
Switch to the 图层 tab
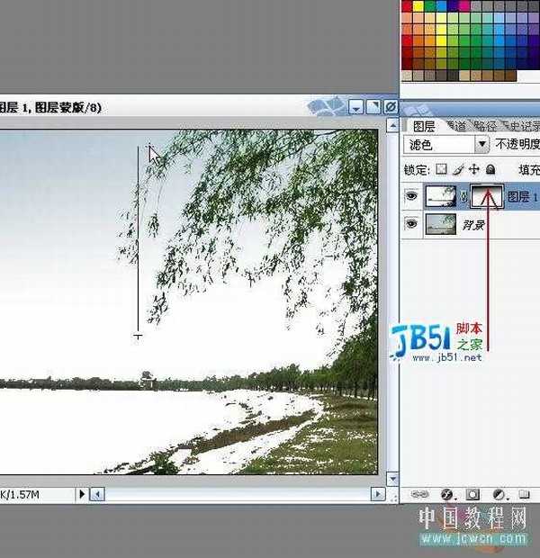(424, 126)
